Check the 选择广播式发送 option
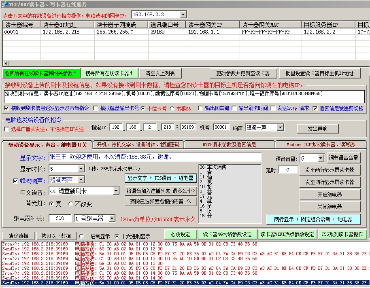The height and width of the screenshot is (288, 370). tap(6, 129)
